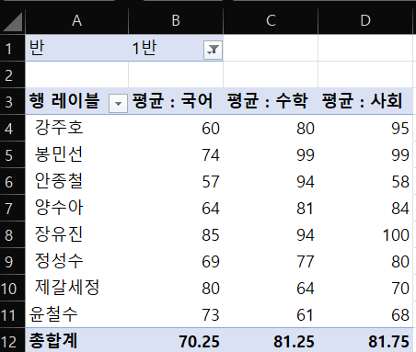Viewport: 416px width, 352px height.
Task: Open the 행 레이블 dropdown arrow
Action: (118, 104)
